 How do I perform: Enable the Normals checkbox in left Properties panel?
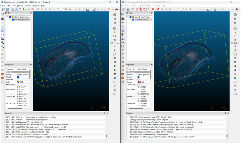pos(18,79)
